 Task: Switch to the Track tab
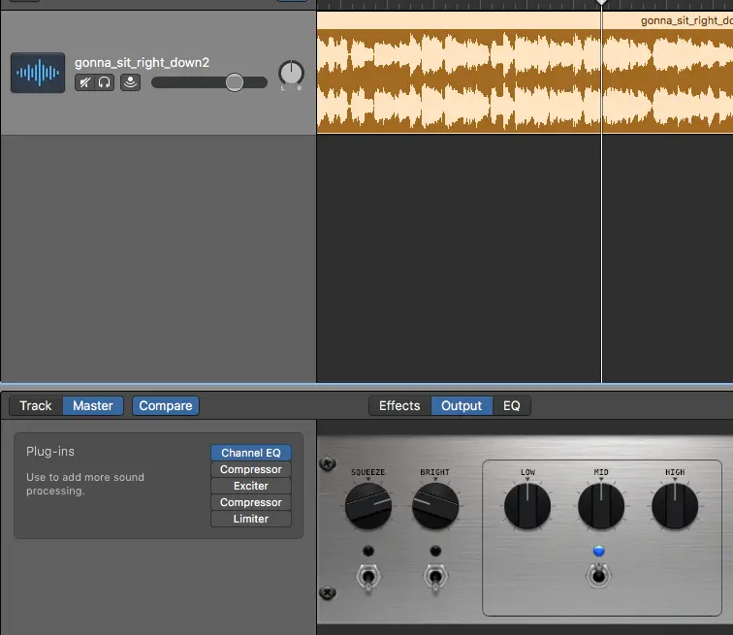tap(36, 405)
